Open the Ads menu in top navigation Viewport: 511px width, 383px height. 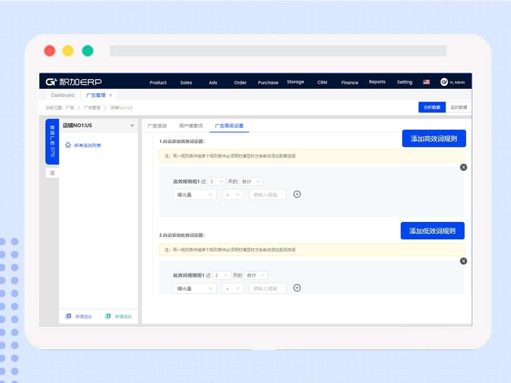click(x=213, y=83)
